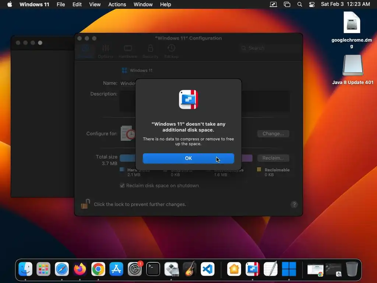Image resolution: width=377 pixels, height=283 pixels.
Task: Open Boot Camp Assistant from the Dock
Action: (171, 269)
